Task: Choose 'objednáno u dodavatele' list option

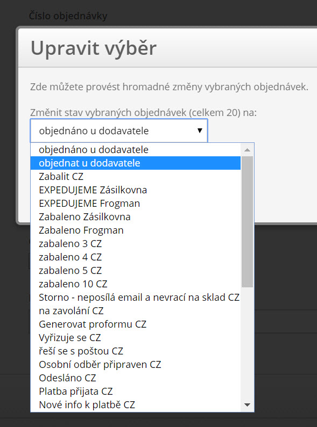Action: 136,150
